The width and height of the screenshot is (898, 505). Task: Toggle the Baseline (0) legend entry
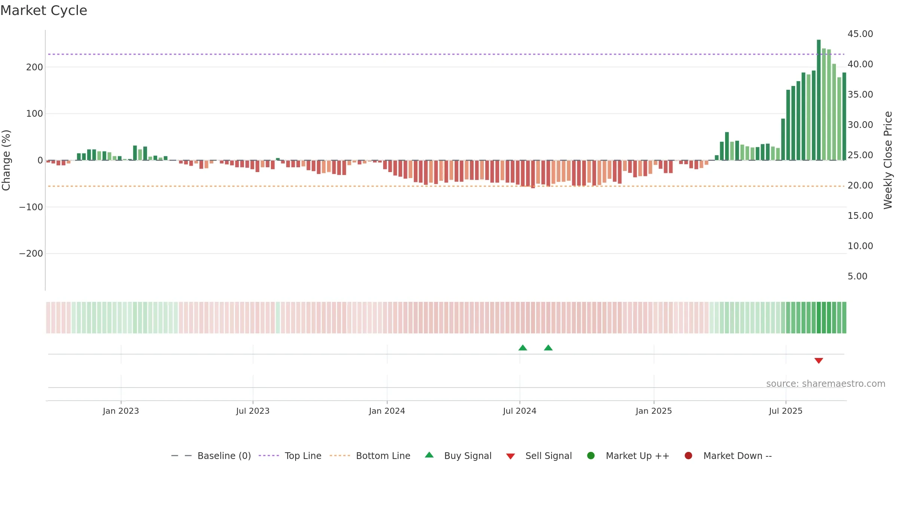(211, 456)
